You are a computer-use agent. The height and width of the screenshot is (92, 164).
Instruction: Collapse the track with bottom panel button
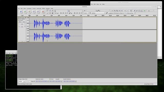coord(22,41)
